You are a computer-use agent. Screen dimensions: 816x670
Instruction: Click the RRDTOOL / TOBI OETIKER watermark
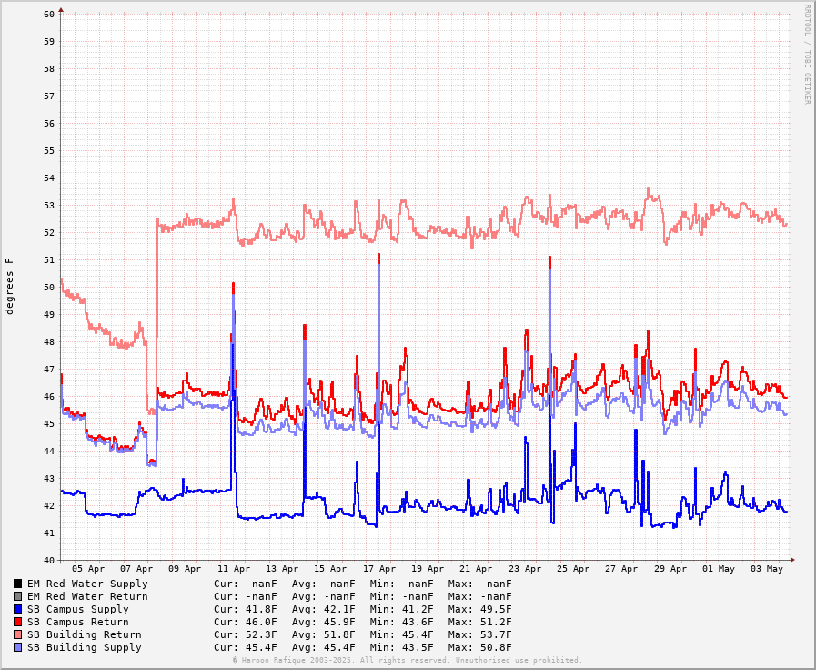click(x=806, y=55)
